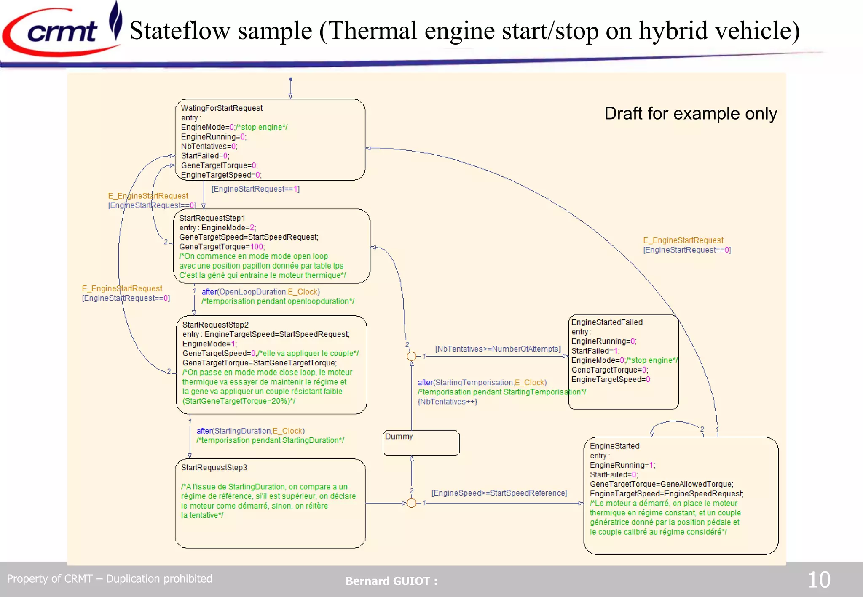Click the after(StartingDuration,E_Clock) label
Screen dimensions: 863x597
pyautogui.click(x=250, y=431)
